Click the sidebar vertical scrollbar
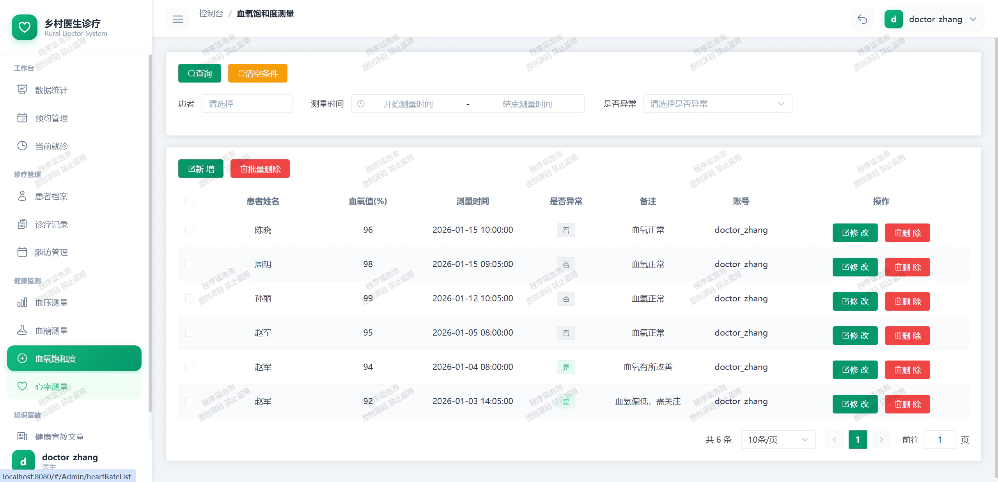 pyautogui.click(x=150, y=234)
